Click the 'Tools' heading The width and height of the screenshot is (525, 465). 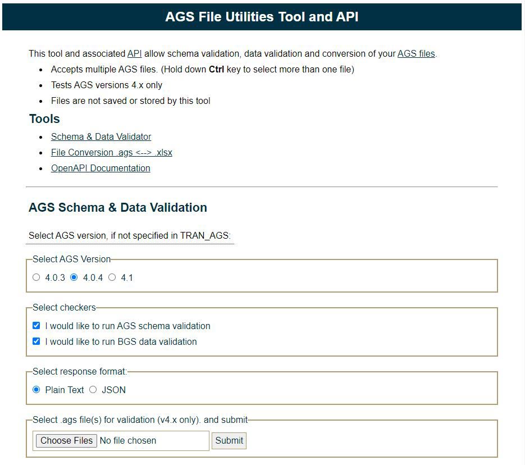pos(44,119)
